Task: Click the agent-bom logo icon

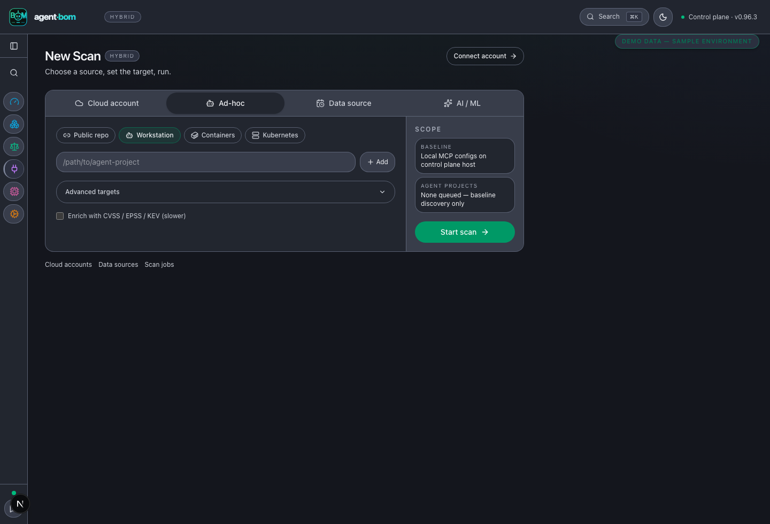Action: click(x=18, y=17)
